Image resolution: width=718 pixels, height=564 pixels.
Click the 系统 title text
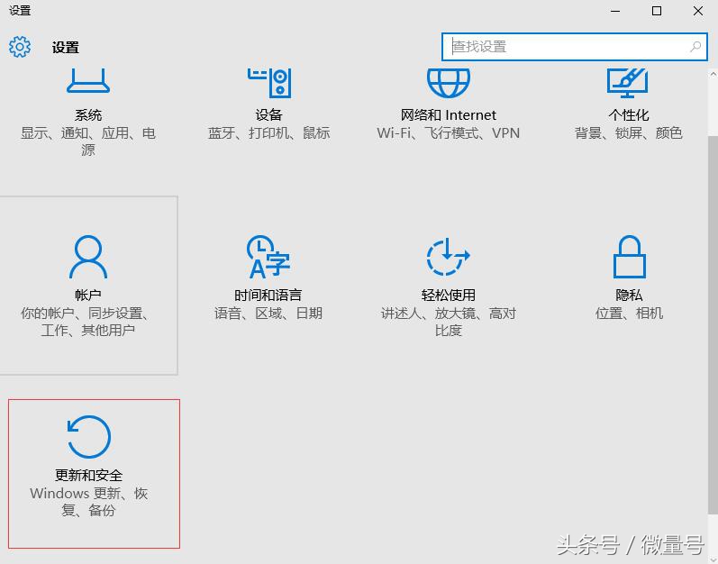tap(88, 115)
